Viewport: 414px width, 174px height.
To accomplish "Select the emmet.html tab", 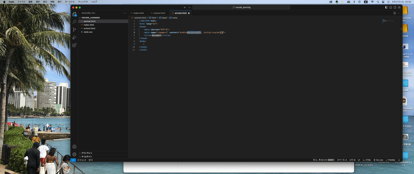I will [181, 13].
